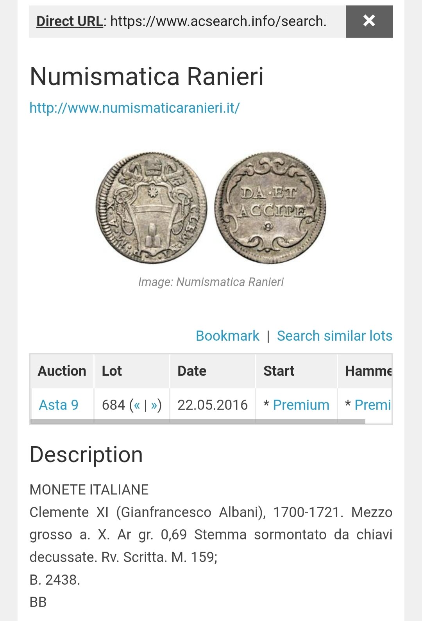The width and height of the screenshot is (422, 621).
Task: Select the direct URL text field
Action: pos(219,21)
